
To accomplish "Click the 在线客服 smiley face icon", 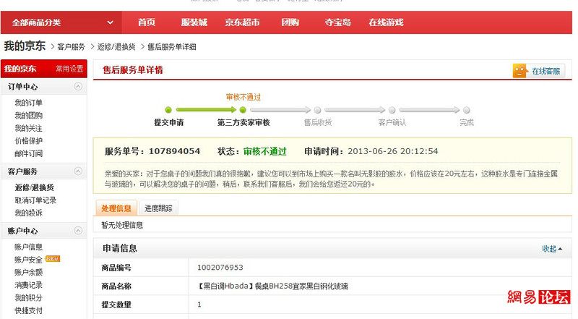I will (x=519, y=71).
